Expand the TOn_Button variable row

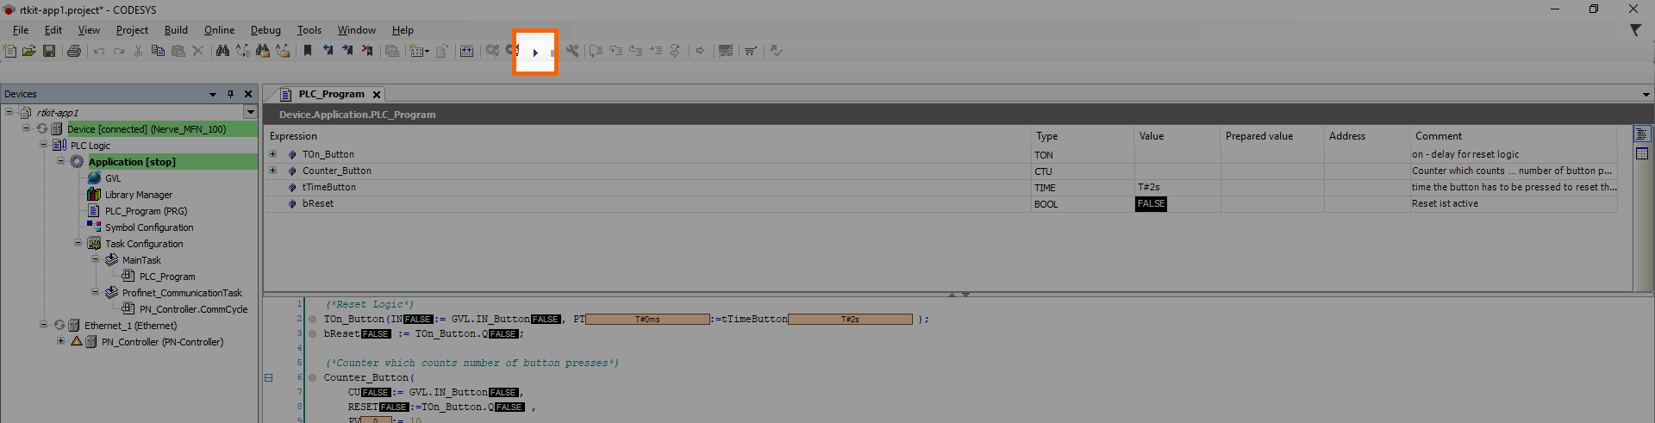[273, 155]
